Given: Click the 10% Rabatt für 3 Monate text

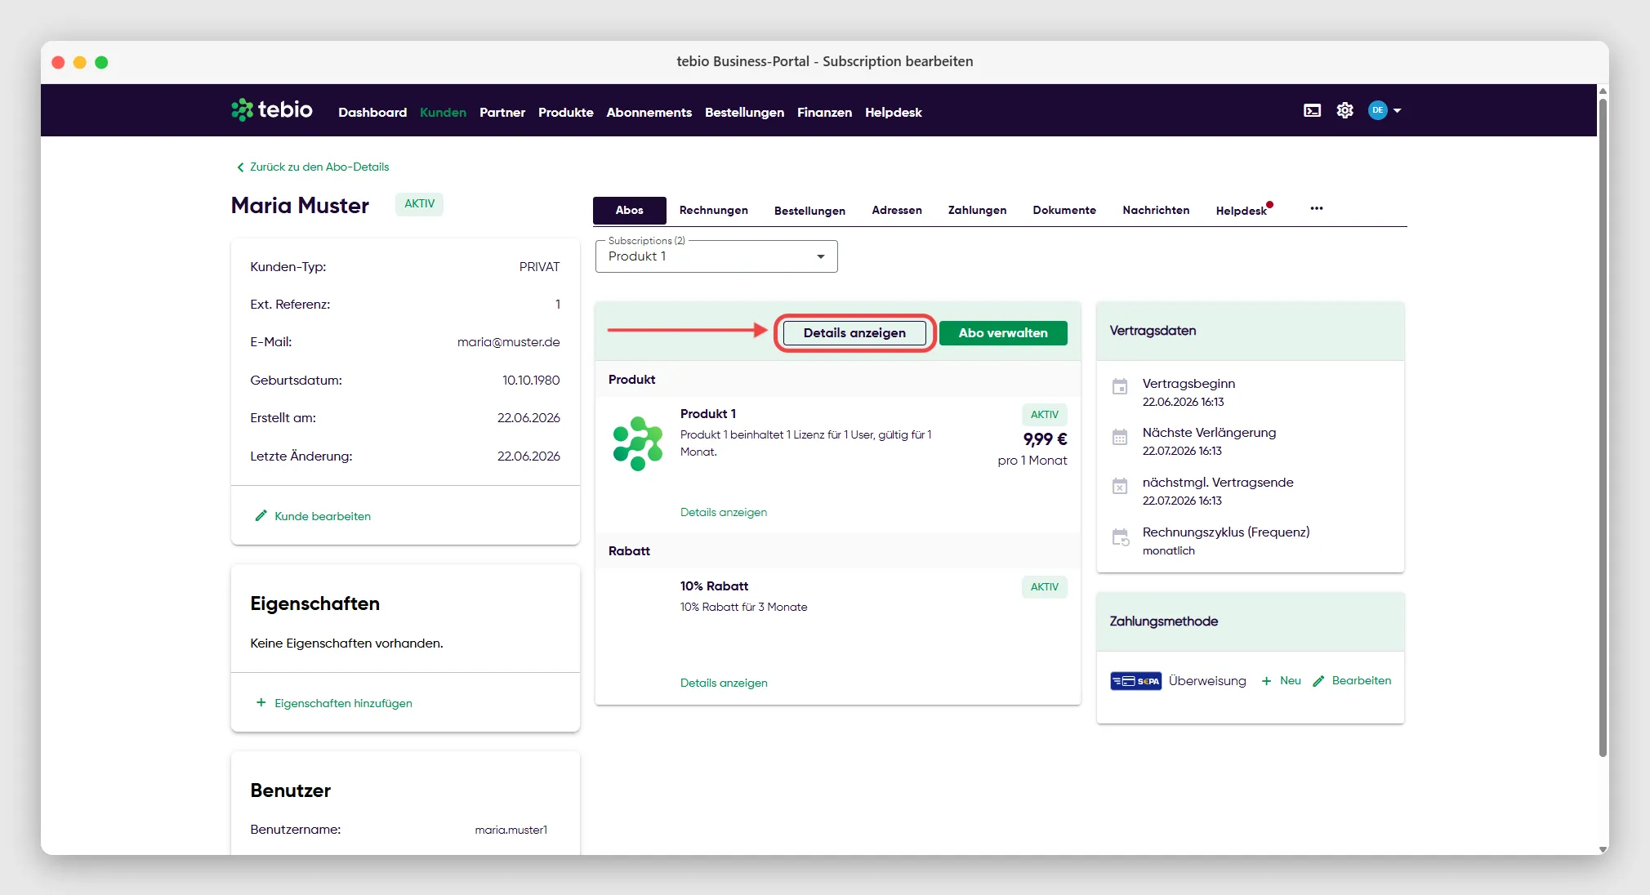Looking at the screenshot, I should [x=743, y=608].
